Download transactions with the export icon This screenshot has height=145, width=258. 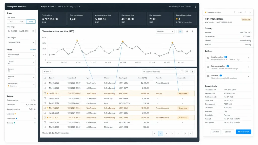192,71
